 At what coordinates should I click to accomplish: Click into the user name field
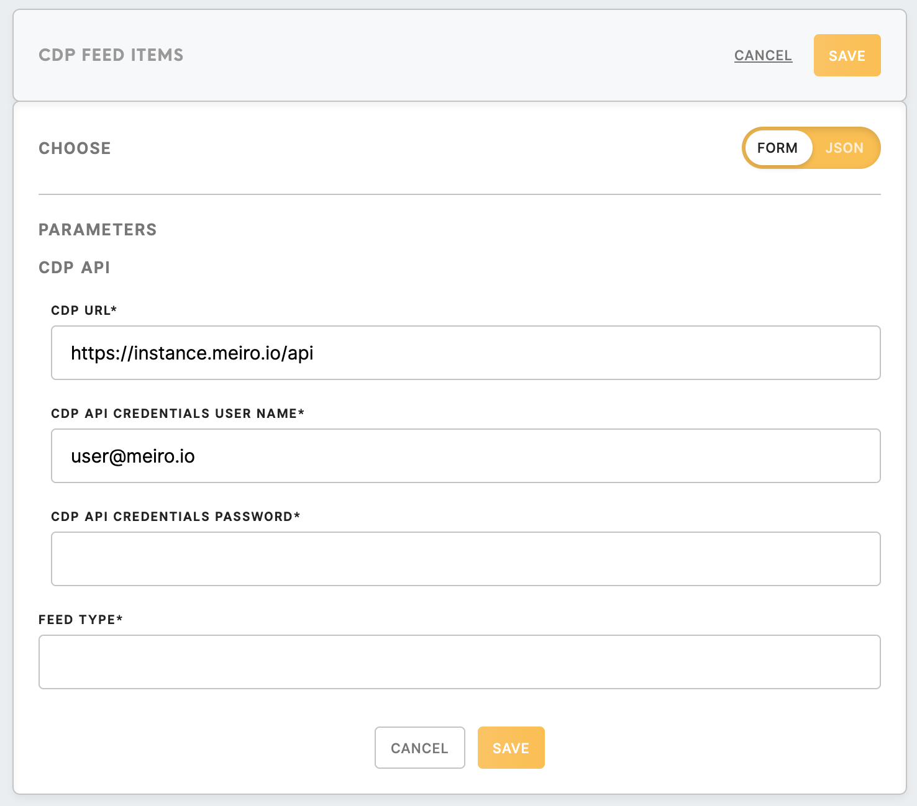click(x=465, y=456)
